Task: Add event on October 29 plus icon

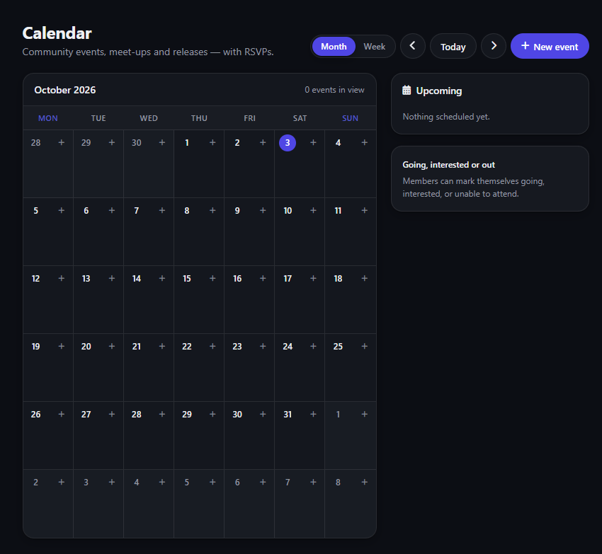Action: tap(212, 414)
